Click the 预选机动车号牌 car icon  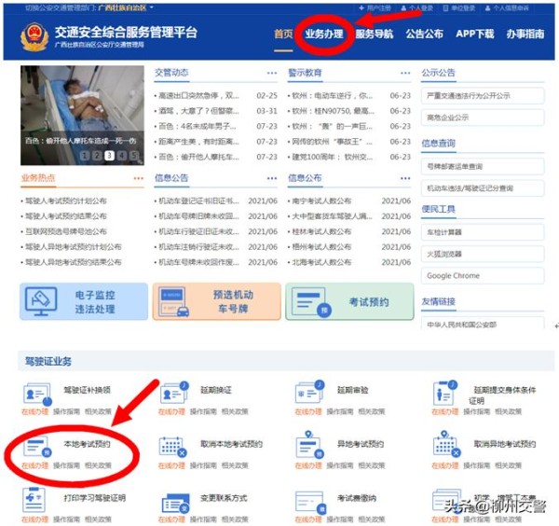174,302
